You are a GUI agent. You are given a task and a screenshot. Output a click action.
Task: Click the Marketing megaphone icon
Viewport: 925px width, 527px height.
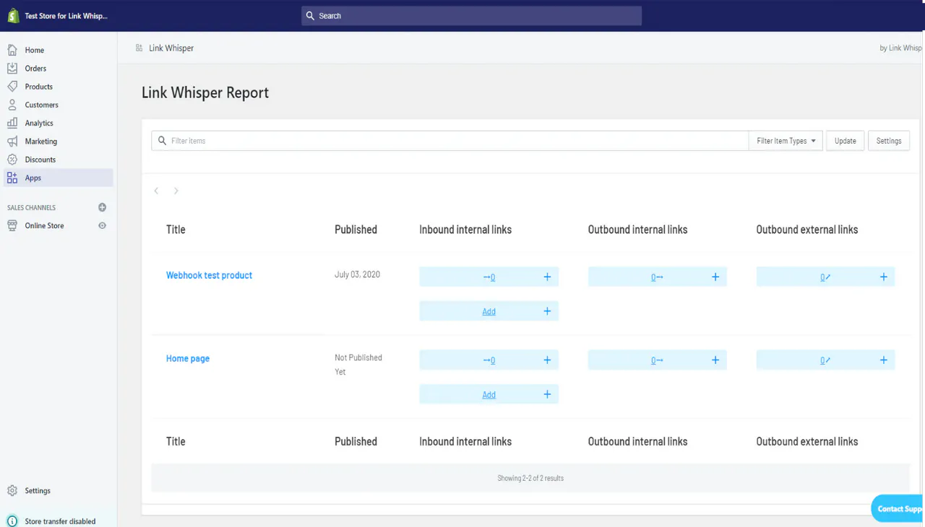[12, 141]
